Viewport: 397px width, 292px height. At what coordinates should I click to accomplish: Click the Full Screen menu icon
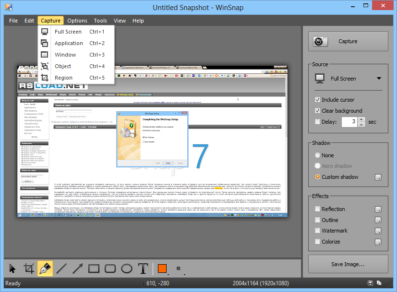45,32
